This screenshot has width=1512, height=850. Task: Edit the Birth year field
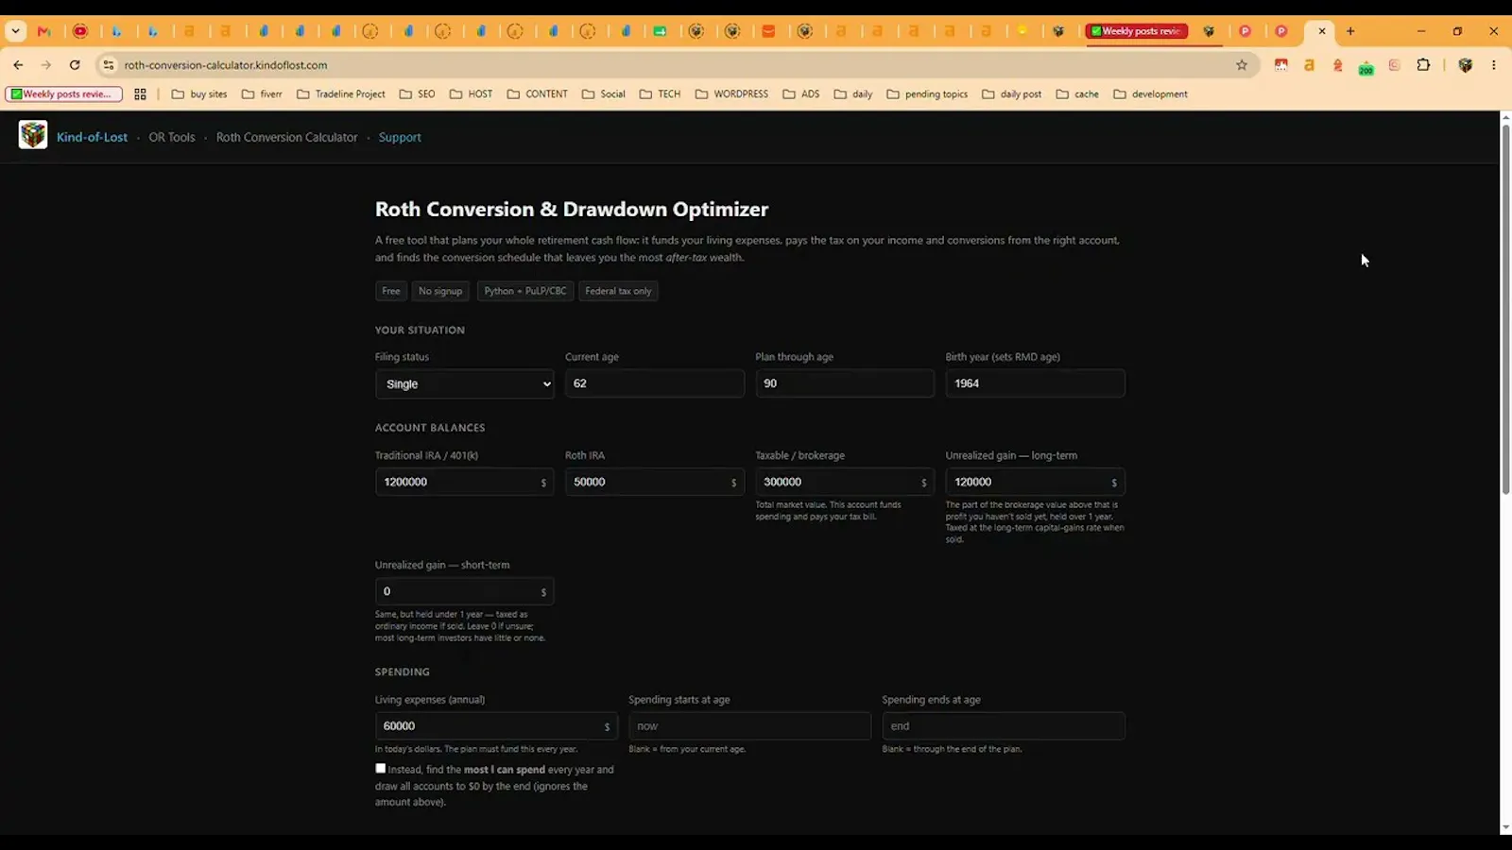(1035, 383)
